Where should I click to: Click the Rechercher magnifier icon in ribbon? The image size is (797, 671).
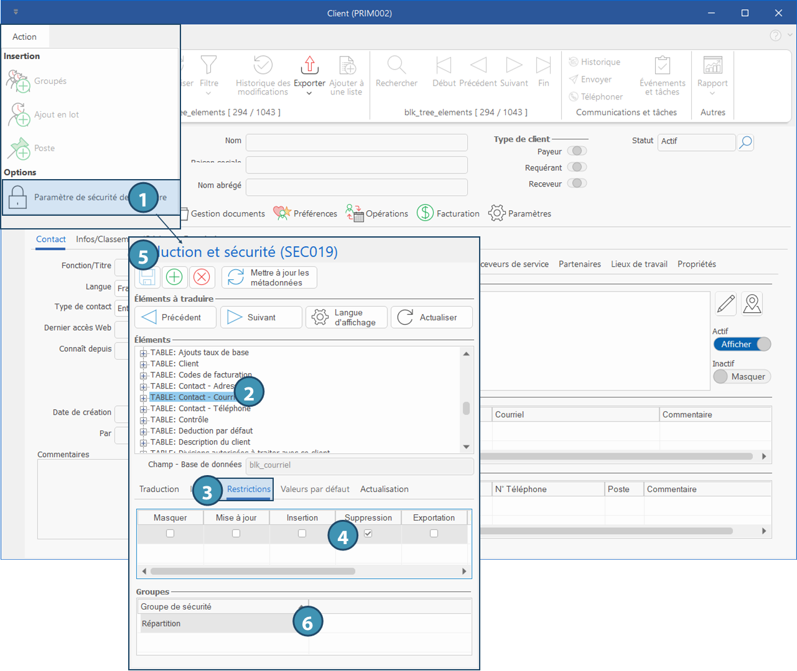[x=396, y=65]
